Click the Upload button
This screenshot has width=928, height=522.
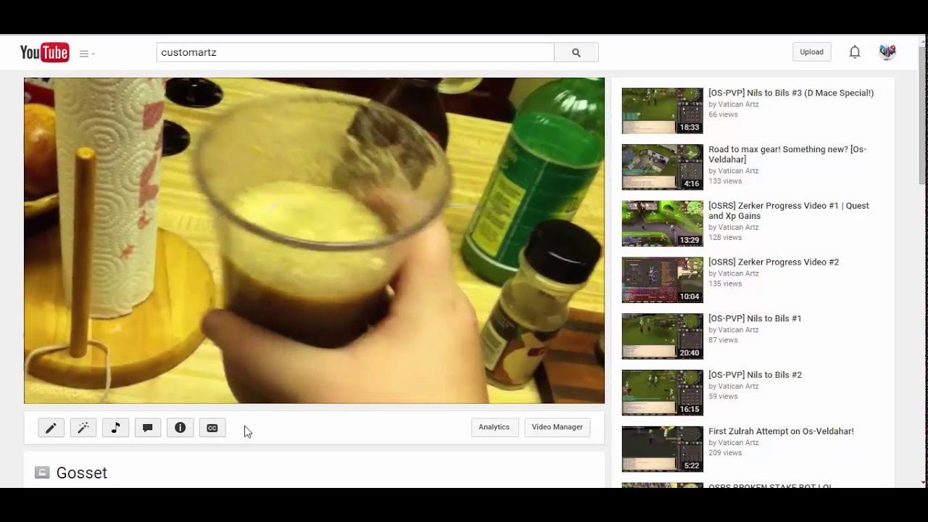[811, 52]
